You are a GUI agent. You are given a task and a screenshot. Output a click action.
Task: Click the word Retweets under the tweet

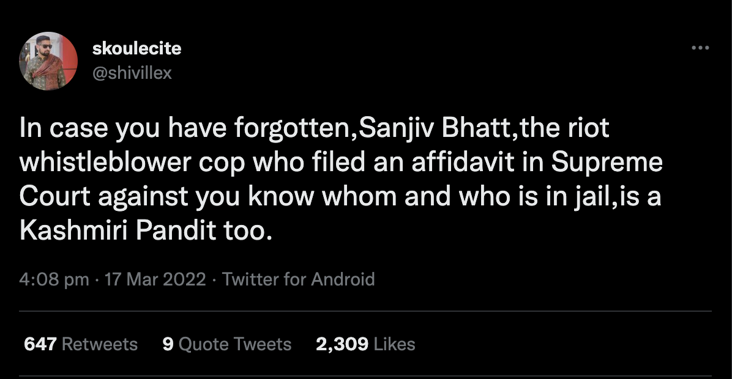click(x=100, y=344)
